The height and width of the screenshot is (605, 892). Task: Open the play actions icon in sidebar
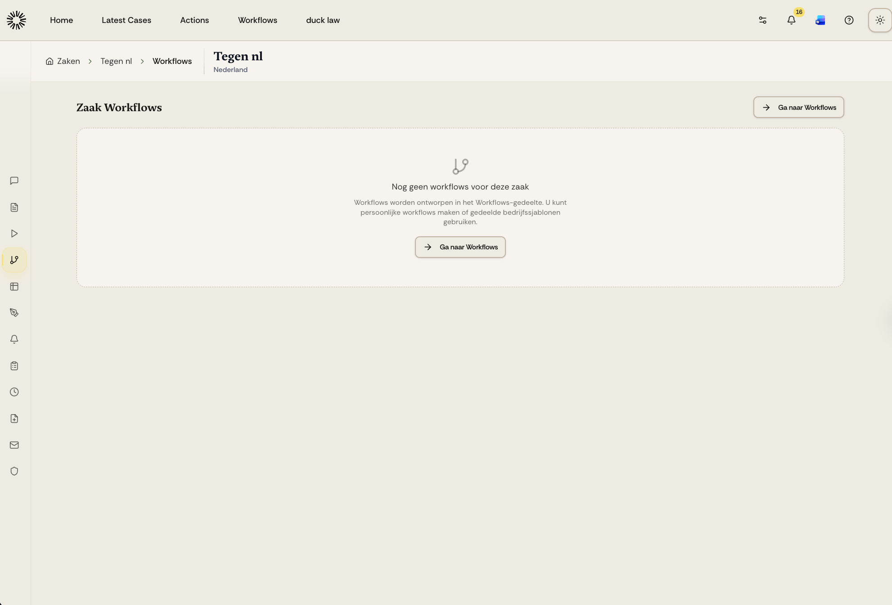pyautogui.click(x=14, y=234)
